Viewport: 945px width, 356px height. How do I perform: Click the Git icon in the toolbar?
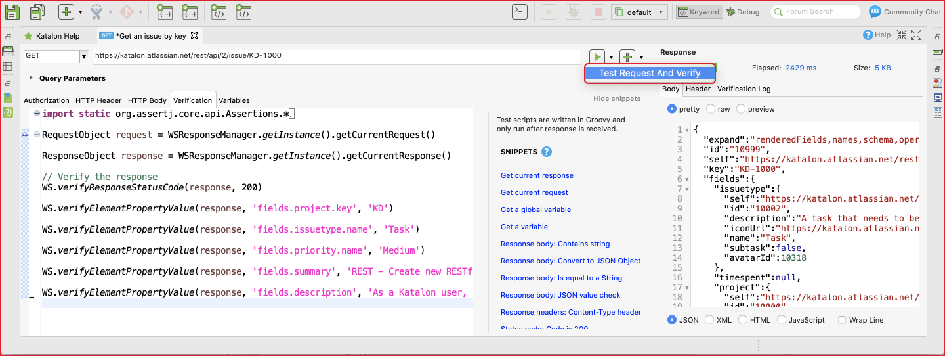tap(127, 12)
